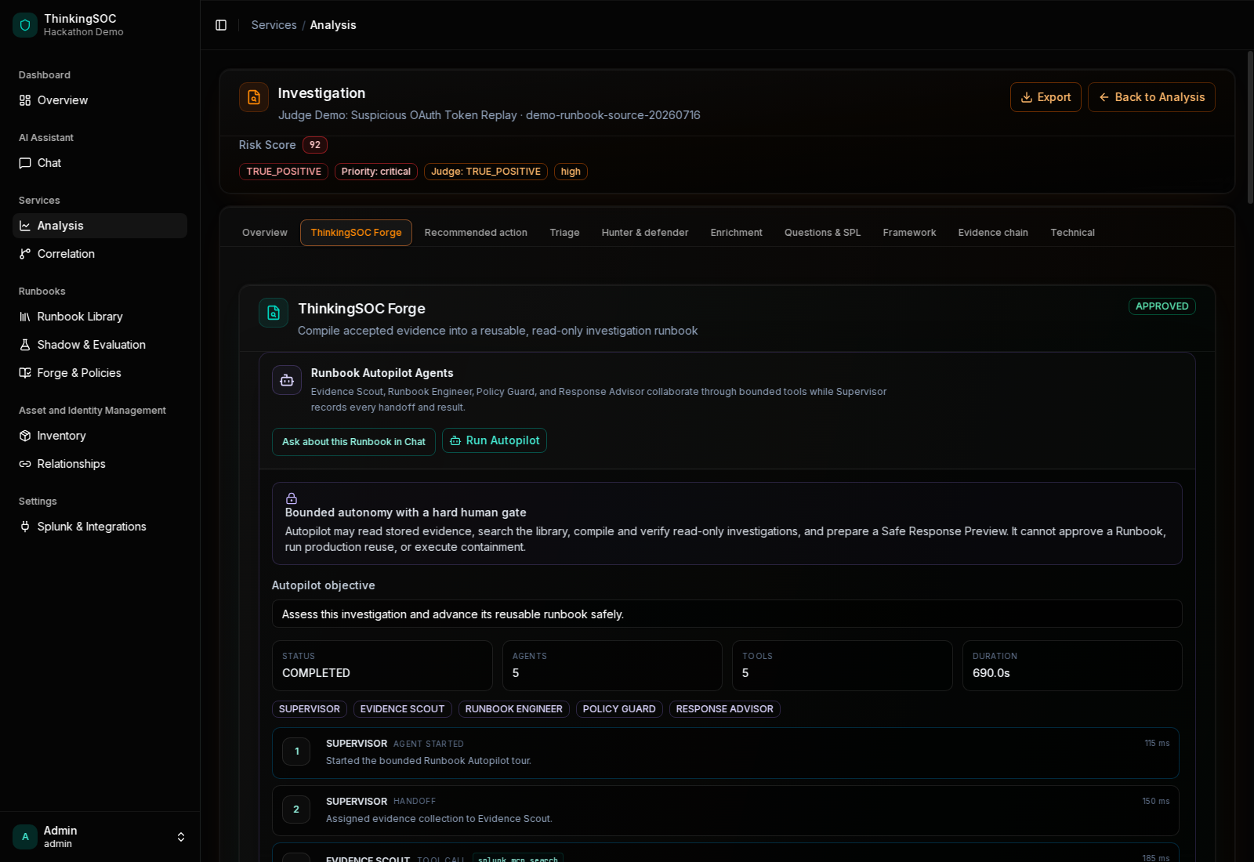Open Splunk & Integrations settings
Viewport: 1254px width, 862px height.
(x=100, y=527)
